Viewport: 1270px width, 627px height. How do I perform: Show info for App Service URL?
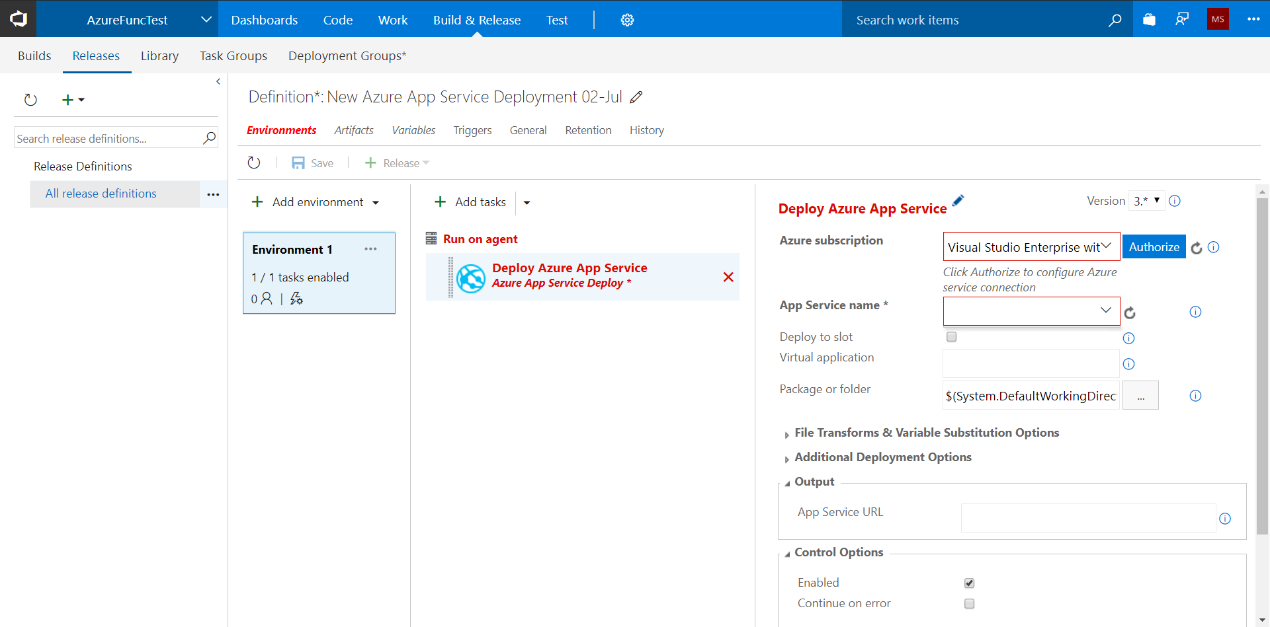pos(1225,519)
